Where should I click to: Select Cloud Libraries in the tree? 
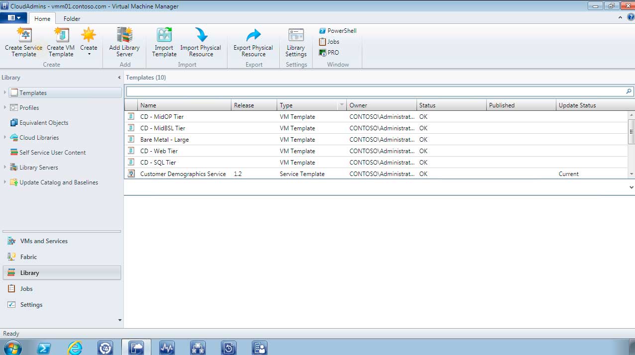[x=34, y=138]
